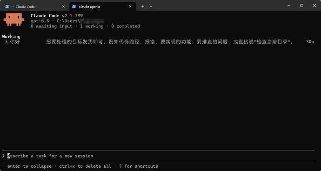Close the claude agents tab

pos(130,7)
